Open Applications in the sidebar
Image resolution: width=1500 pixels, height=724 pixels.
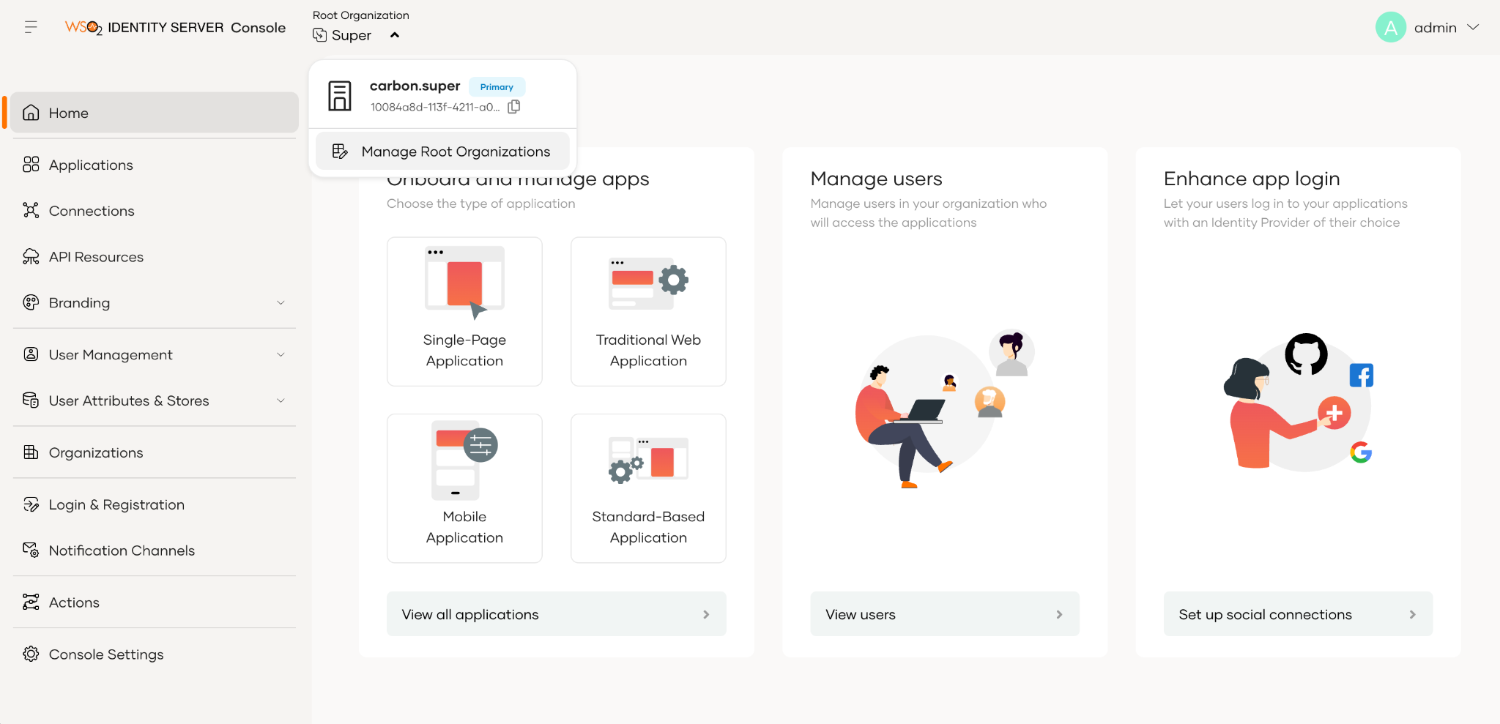(x=155, y=165)
